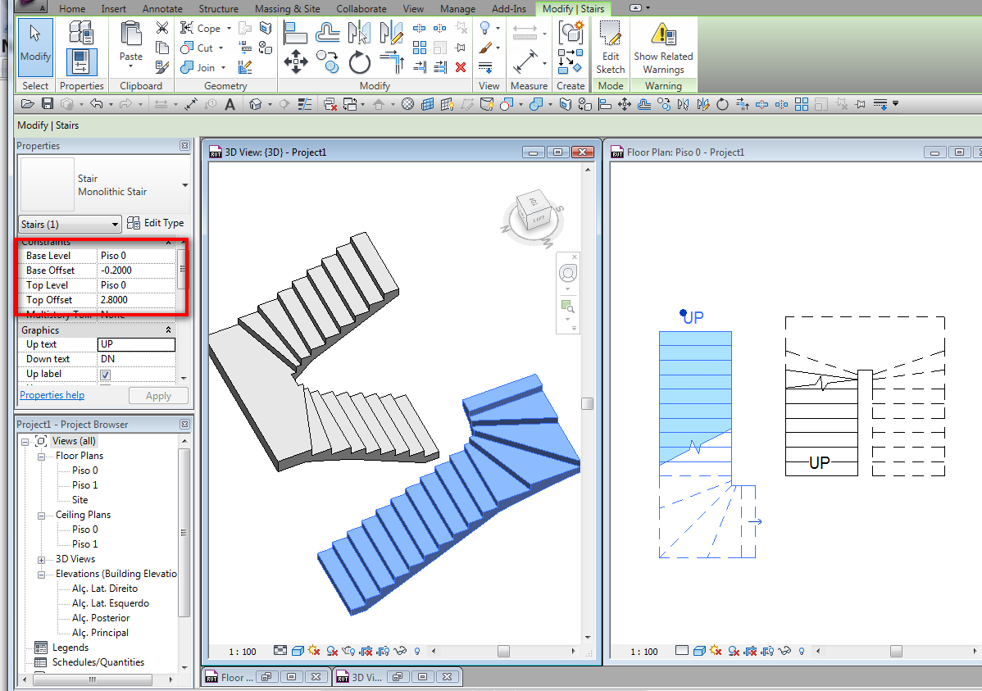Screen dimensions: 982x691
Task: Click Undo in the Quick Access Toolbar
Action: [x=96, y=104]
